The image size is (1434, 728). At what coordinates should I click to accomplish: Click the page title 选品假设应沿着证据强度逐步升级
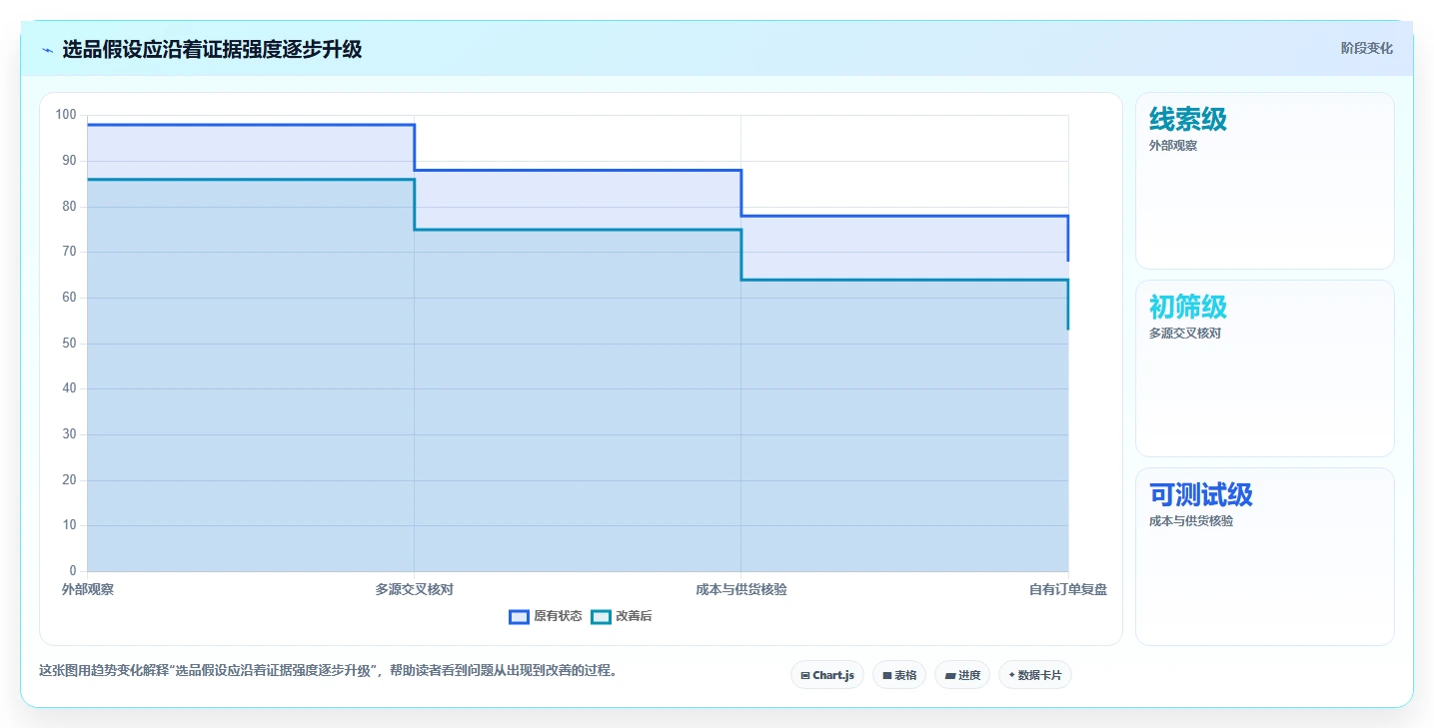(212, 49)
